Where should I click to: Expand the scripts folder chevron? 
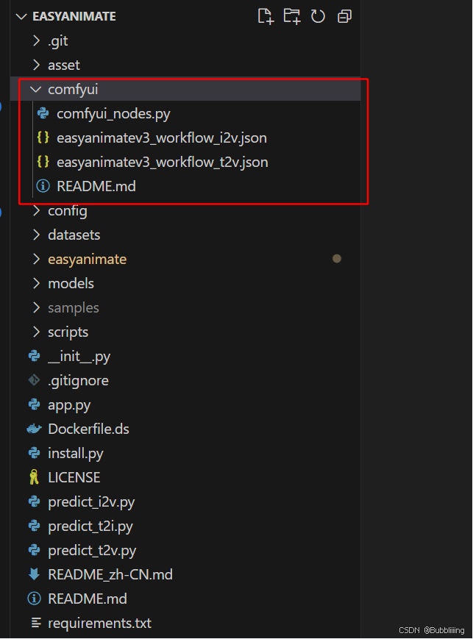(x=36, y=332)
